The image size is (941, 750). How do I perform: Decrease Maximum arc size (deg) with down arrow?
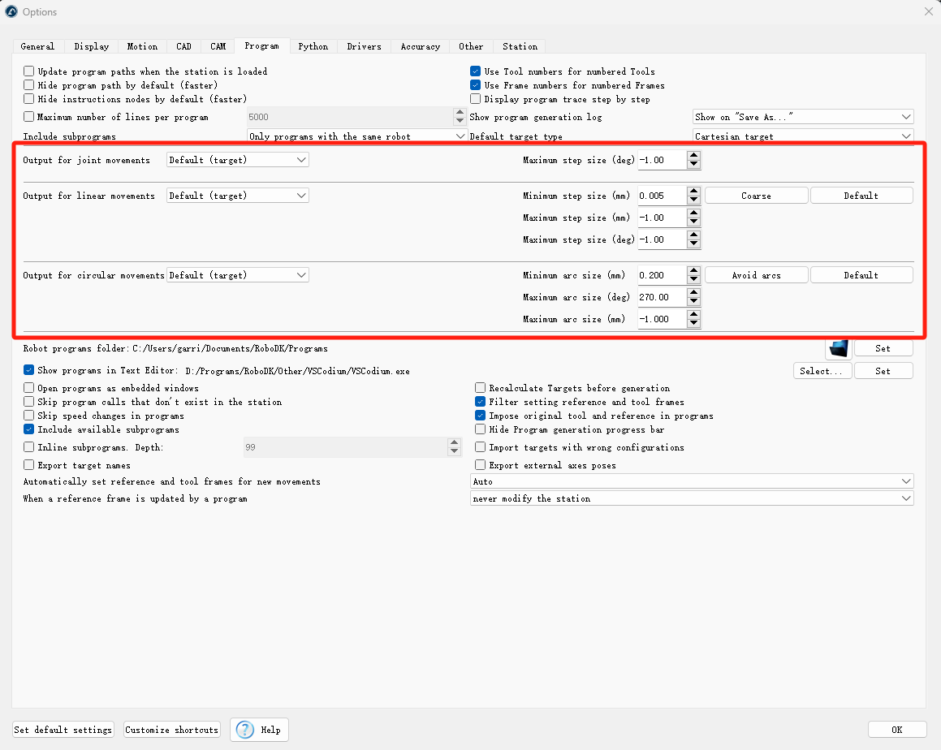pos(693,302)
